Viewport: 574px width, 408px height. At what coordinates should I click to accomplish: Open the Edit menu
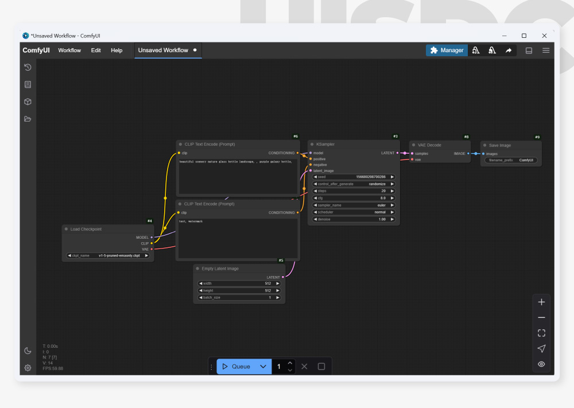[96, 50]
